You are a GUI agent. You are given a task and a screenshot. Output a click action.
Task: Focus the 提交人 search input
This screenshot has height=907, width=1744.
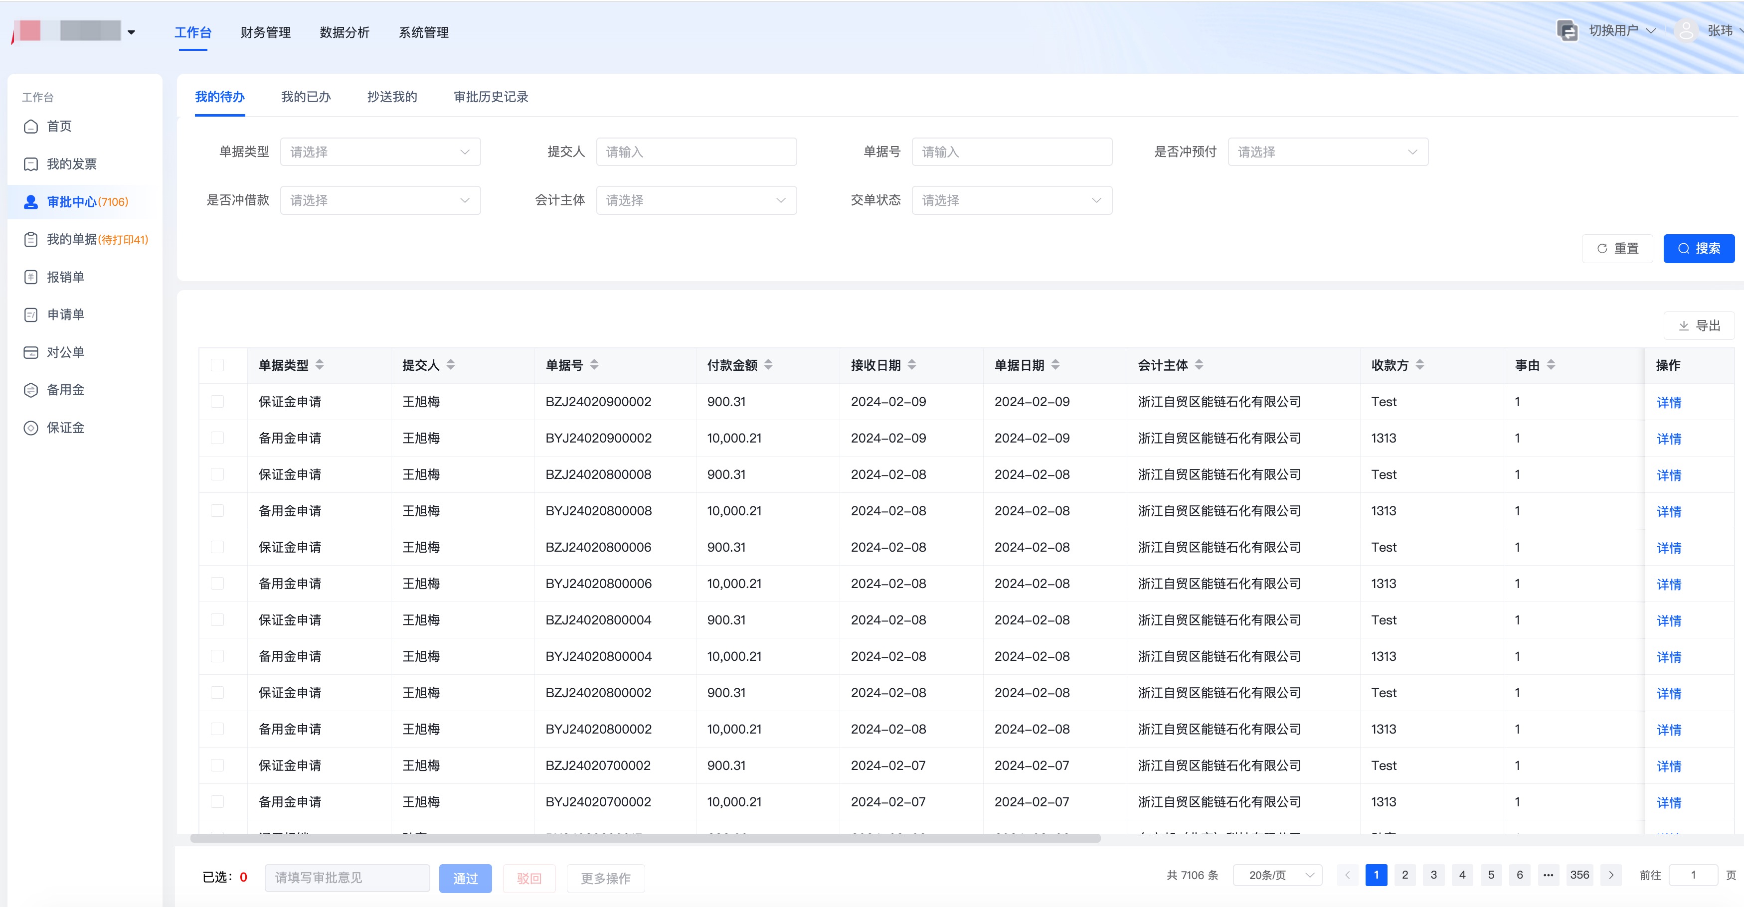[696, 152]
